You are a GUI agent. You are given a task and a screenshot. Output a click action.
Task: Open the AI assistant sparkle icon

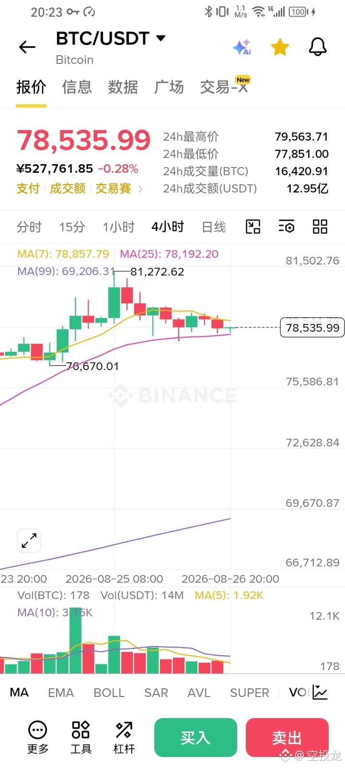242,47
